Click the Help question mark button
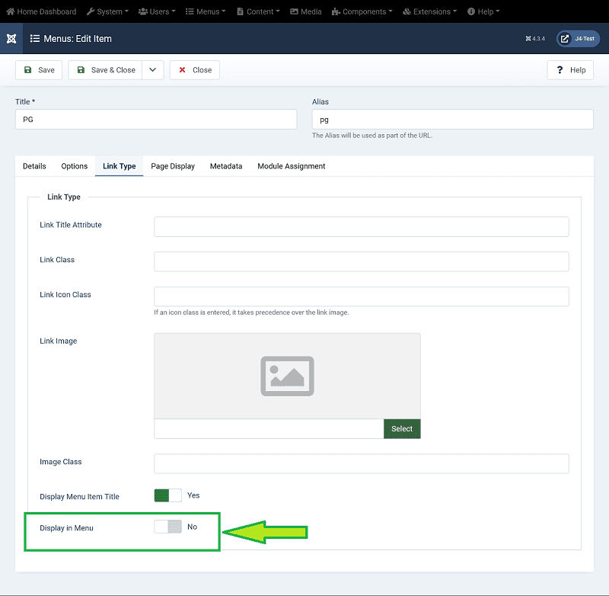609x596 pixels. click(x=570, y=70)
